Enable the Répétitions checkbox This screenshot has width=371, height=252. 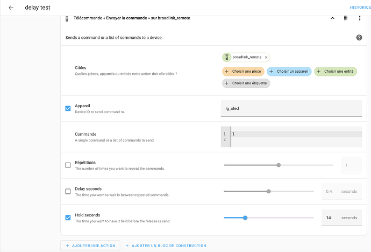[68, 165]
